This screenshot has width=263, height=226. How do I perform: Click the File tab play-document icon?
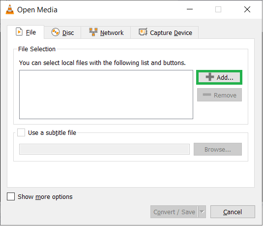pyautogui.click(x=19, y=32)
